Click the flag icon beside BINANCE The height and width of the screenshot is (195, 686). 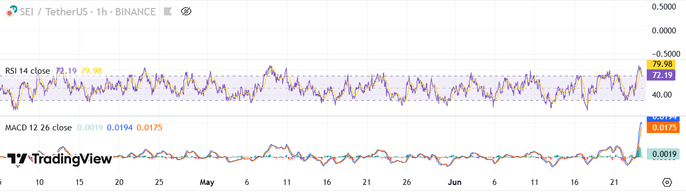pyautogui.click(x=168, y=11)
